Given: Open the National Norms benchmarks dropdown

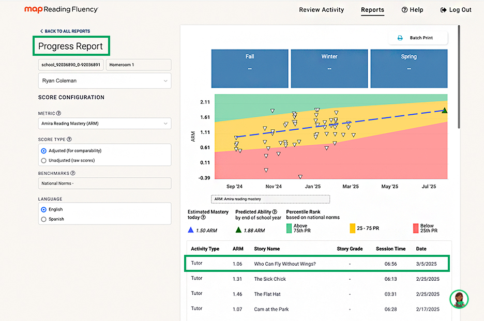Looking at the screenshot, I should tap(104, 184).
